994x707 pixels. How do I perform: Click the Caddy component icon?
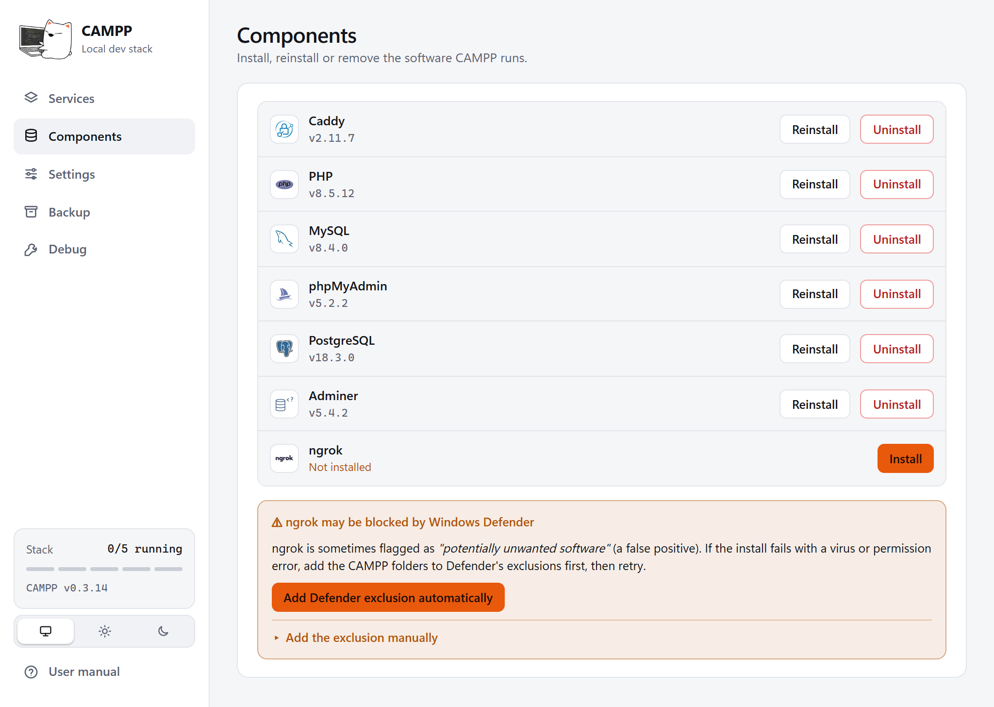tap(284, 129)
